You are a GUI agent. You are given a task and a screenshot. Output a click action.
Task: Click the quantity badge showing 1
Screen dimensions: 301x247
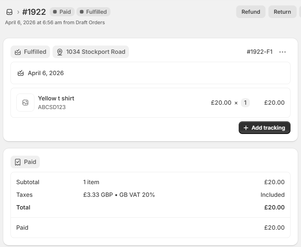point(245,103)
